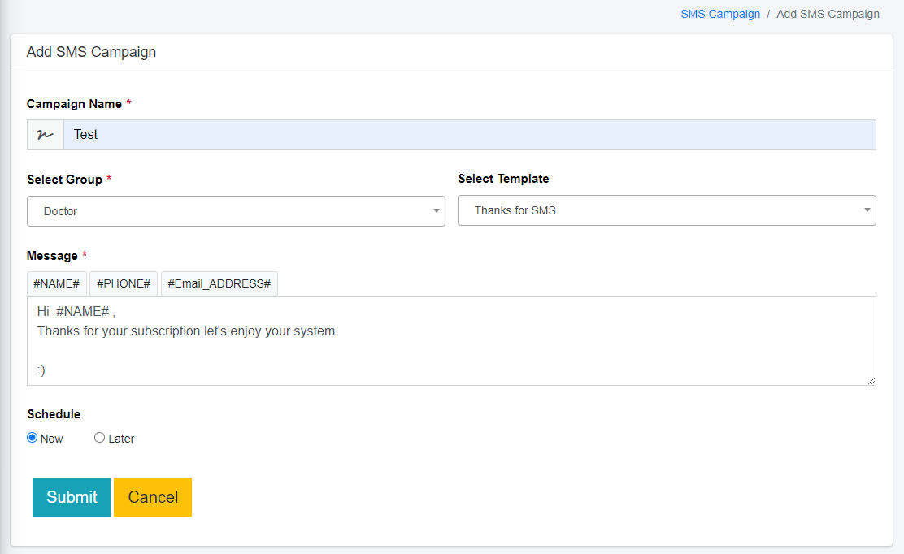The width and height of the screenshot is (904, 554).
Task: Click the Campaign Name field label
Action: coord(74,104)
